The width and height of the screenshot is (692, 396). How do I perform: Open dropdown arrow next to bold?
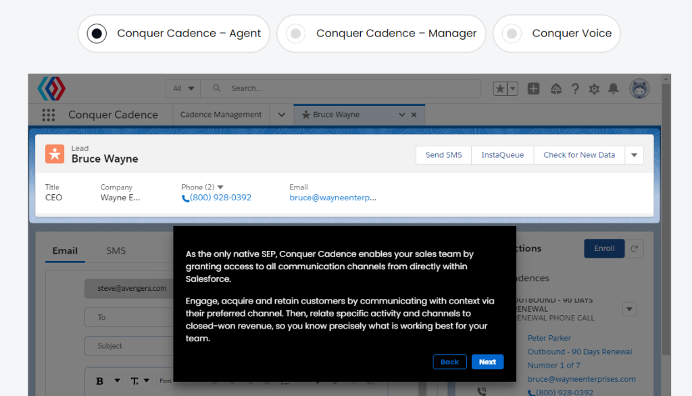coord(117,380)
